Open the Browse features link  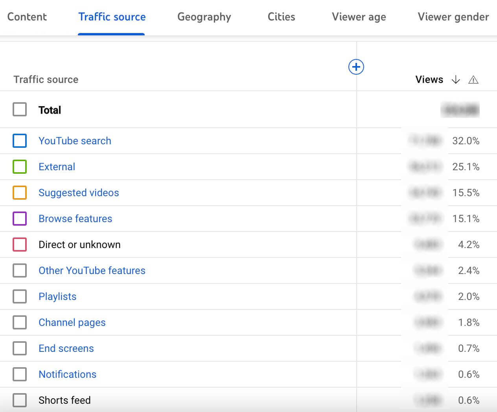(75, 219)
